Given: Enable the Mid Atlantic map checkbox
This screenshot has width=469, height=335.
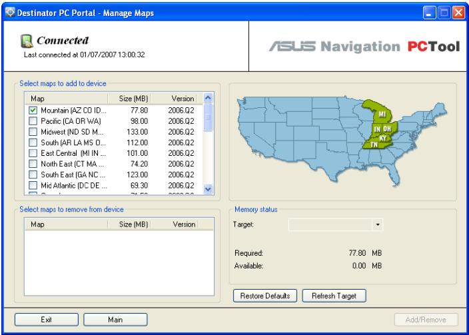Looking at the screenshot, I should point(33,185).
